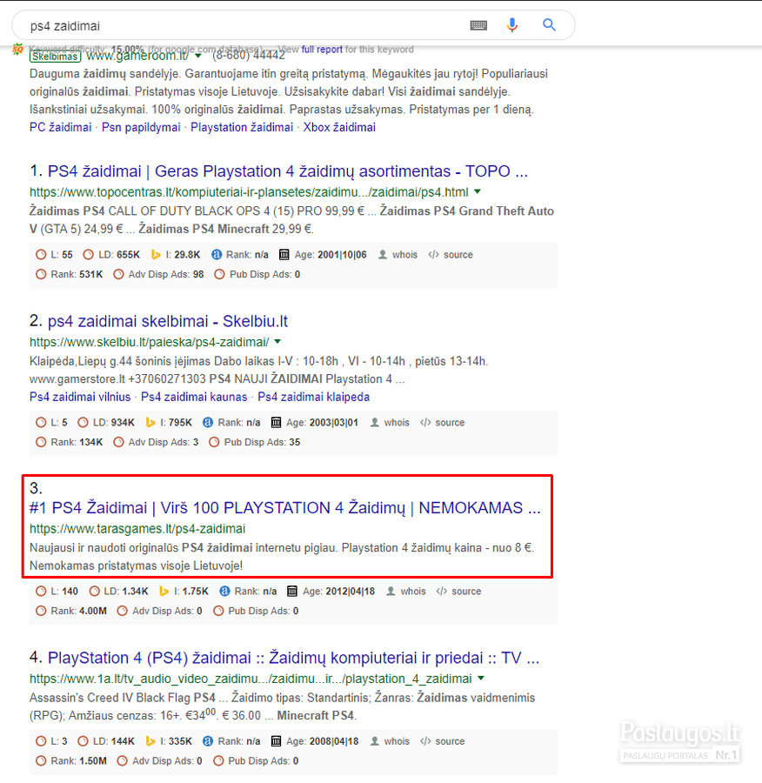Start voice search with the microphone icon
The image size is (762, 783).
point(511,25)
